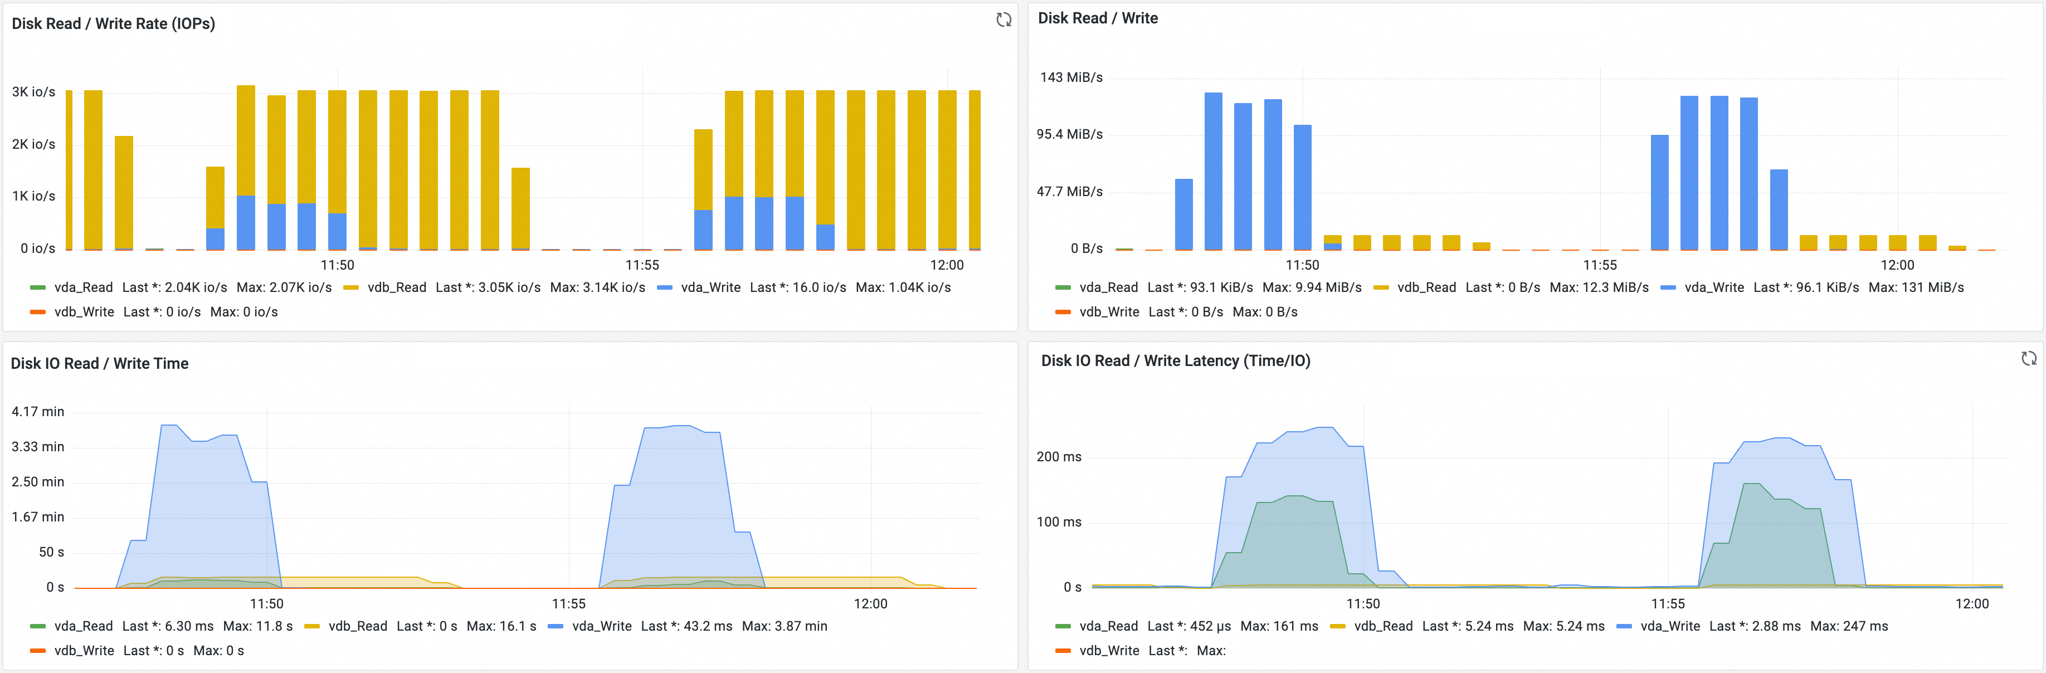Open Disk Read / Write Rate (IOPs) panel title menu
Image resolution: width=2046 pixels, height=673 pixels.
(113, 24)
